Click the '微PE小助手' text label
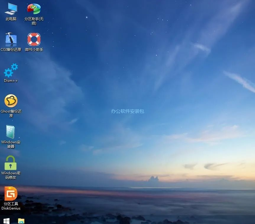The image size is (255, 224). click(34, 50)
